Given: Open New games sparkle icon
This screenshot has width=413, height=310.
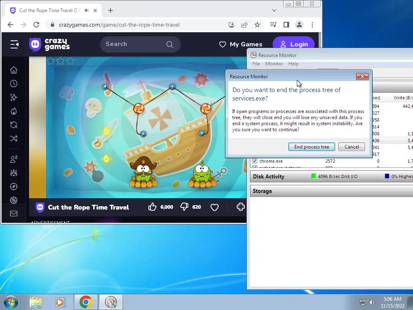Looking at the screenshot, I should [14, 97].
